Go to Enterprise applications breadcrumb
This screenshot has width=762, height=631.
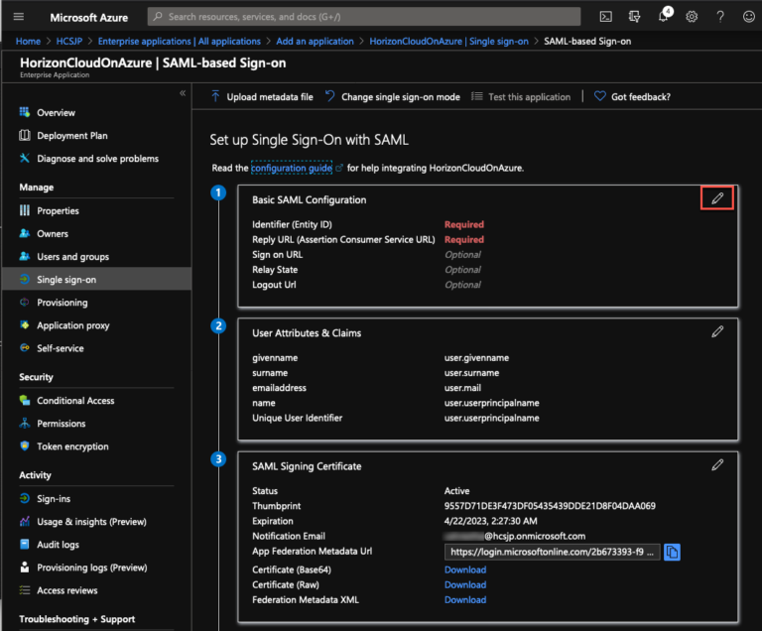pyautogui.click(x=179, y=42)
